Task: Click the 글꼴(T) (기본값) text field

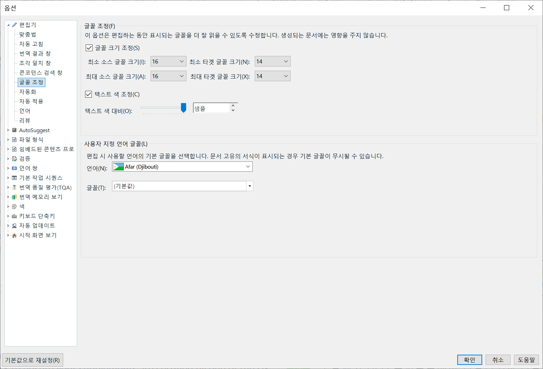Action: click(x=179, y=186)
